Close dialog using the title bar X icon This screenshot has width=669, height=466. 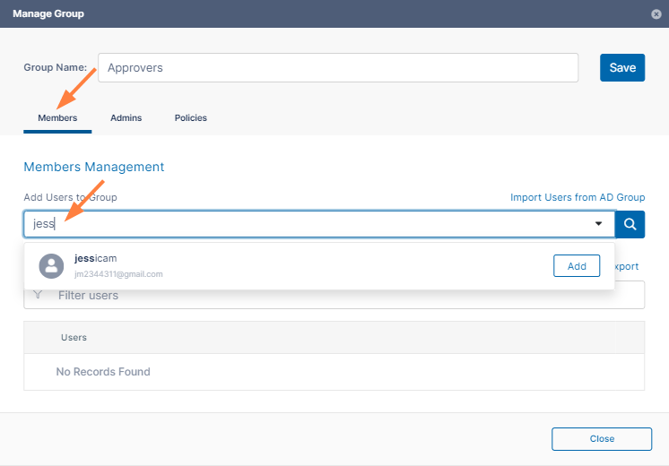(x=656, y=14)
